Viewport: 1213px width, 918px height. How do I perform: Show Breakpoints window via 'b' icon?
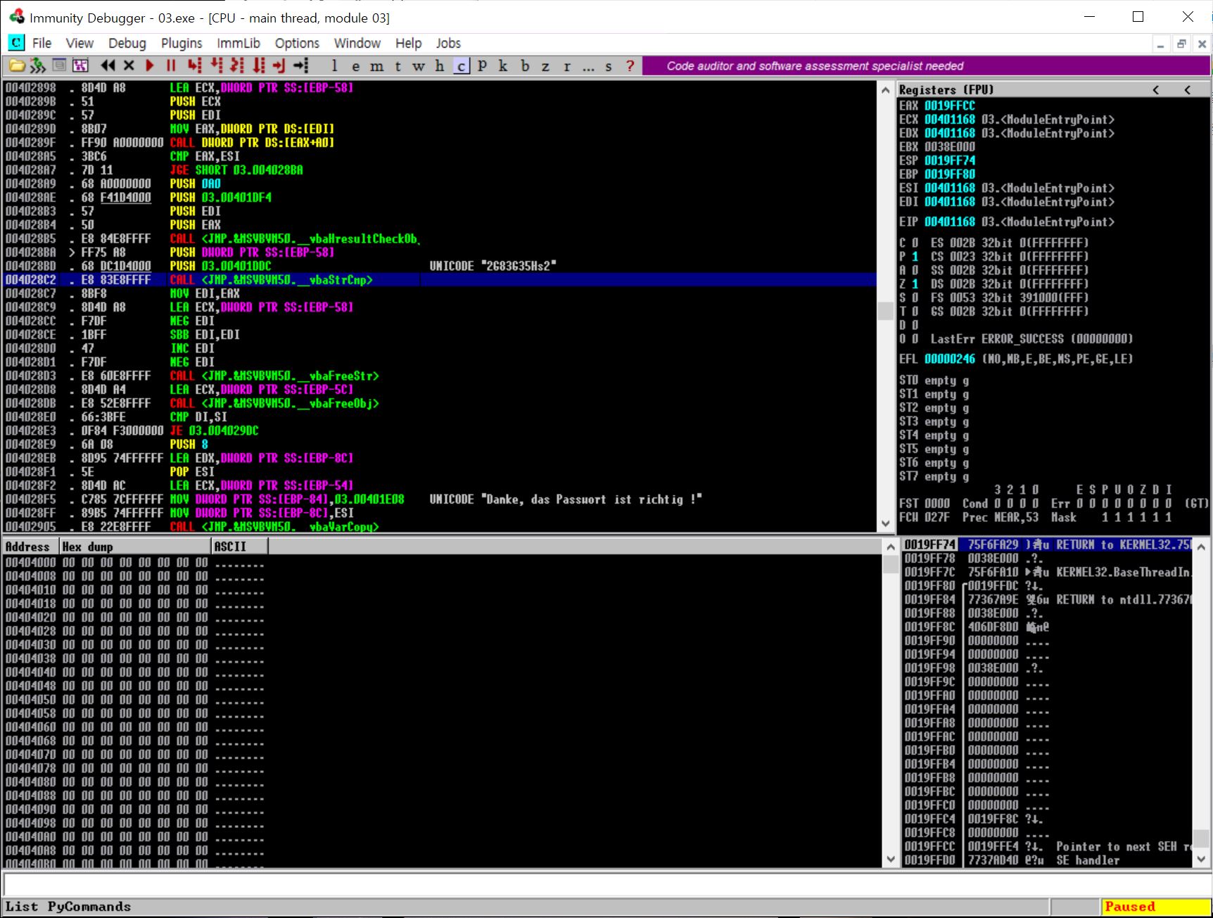coord(525,66)
